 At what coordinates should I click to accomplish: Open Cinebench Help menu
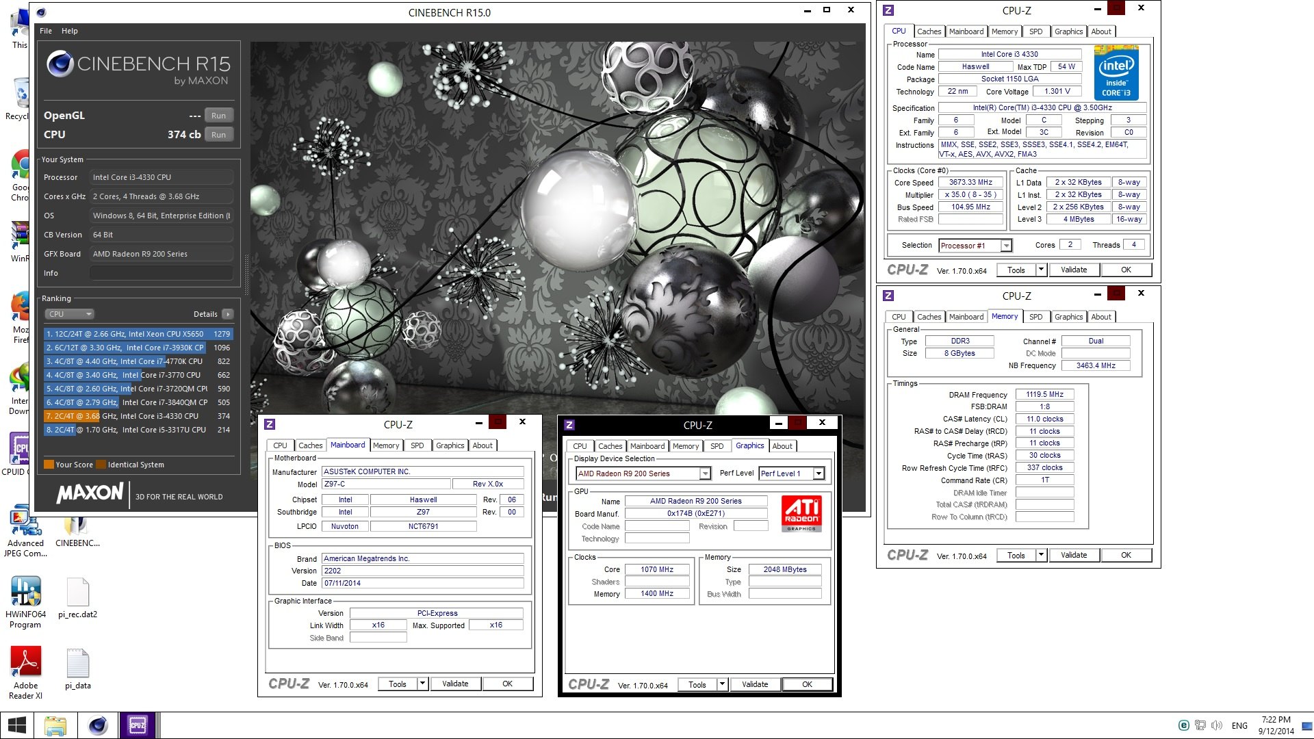pos(69,31)
